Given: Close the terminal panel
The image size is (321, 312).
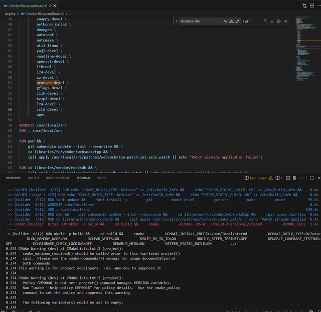Looking at the screenshot, I should click(x=319, y=178).
